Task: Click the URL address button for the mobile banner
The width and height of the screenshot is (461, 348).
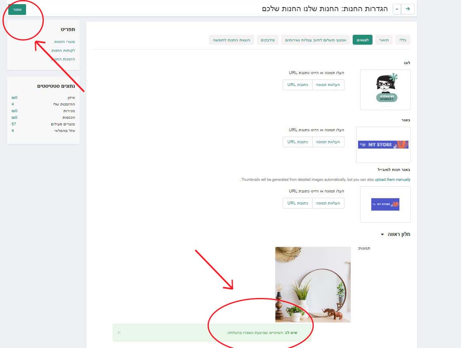Action: (x=298, y=203)
